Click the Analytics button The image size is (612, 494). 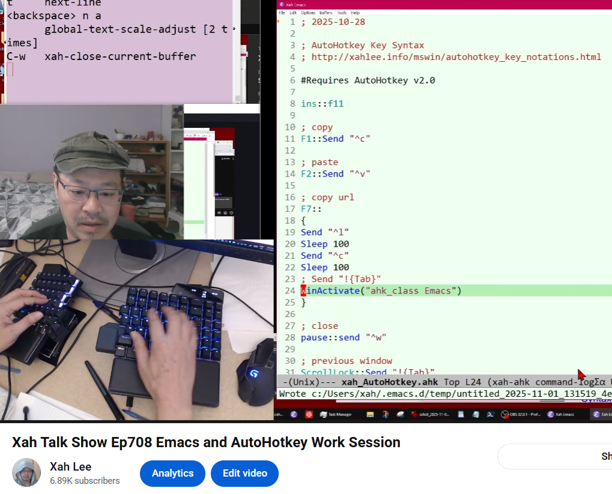[x=172, y=473]
